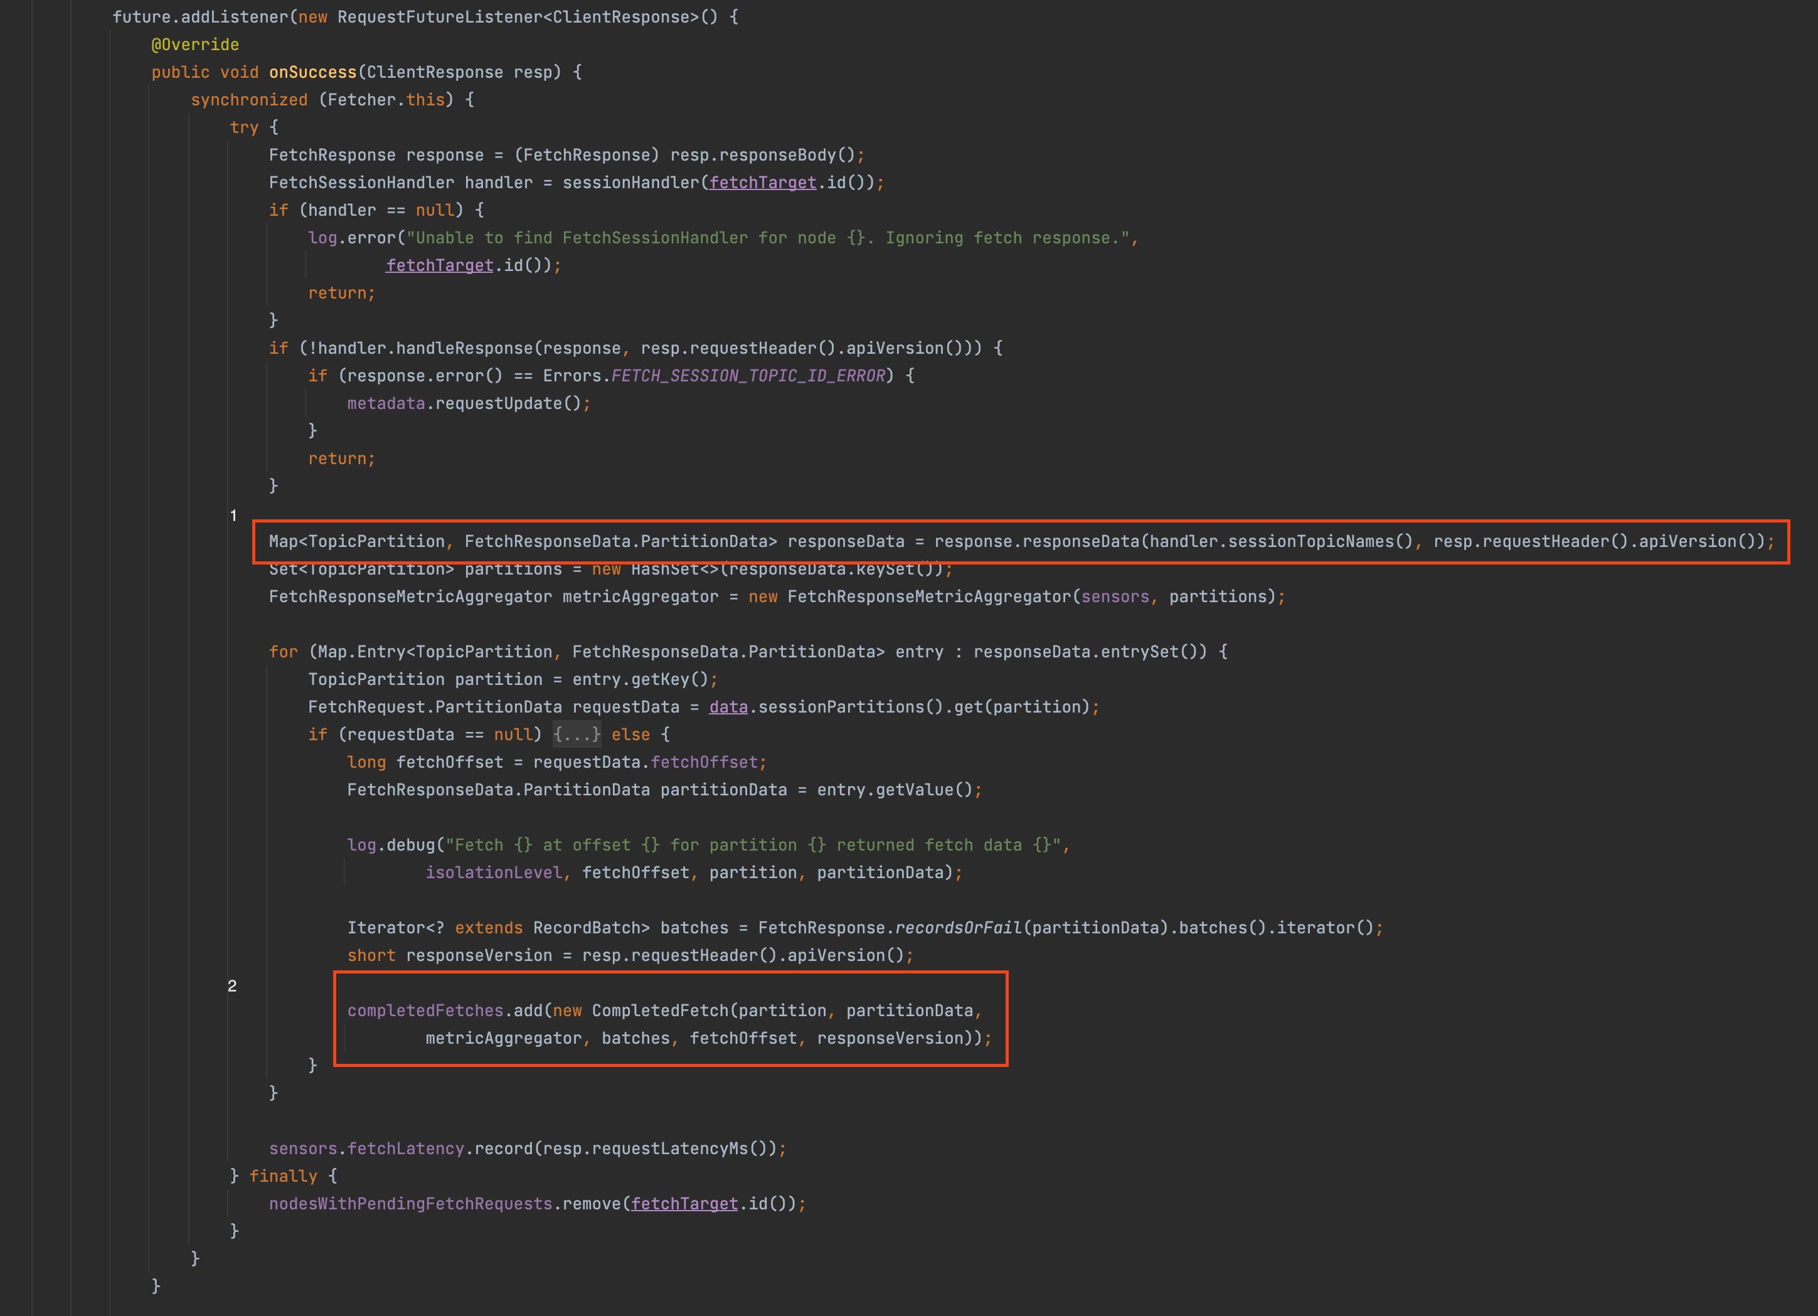Click resp.responseBody() call
The image size is (1818, 1316).
(x=762, y=156)
